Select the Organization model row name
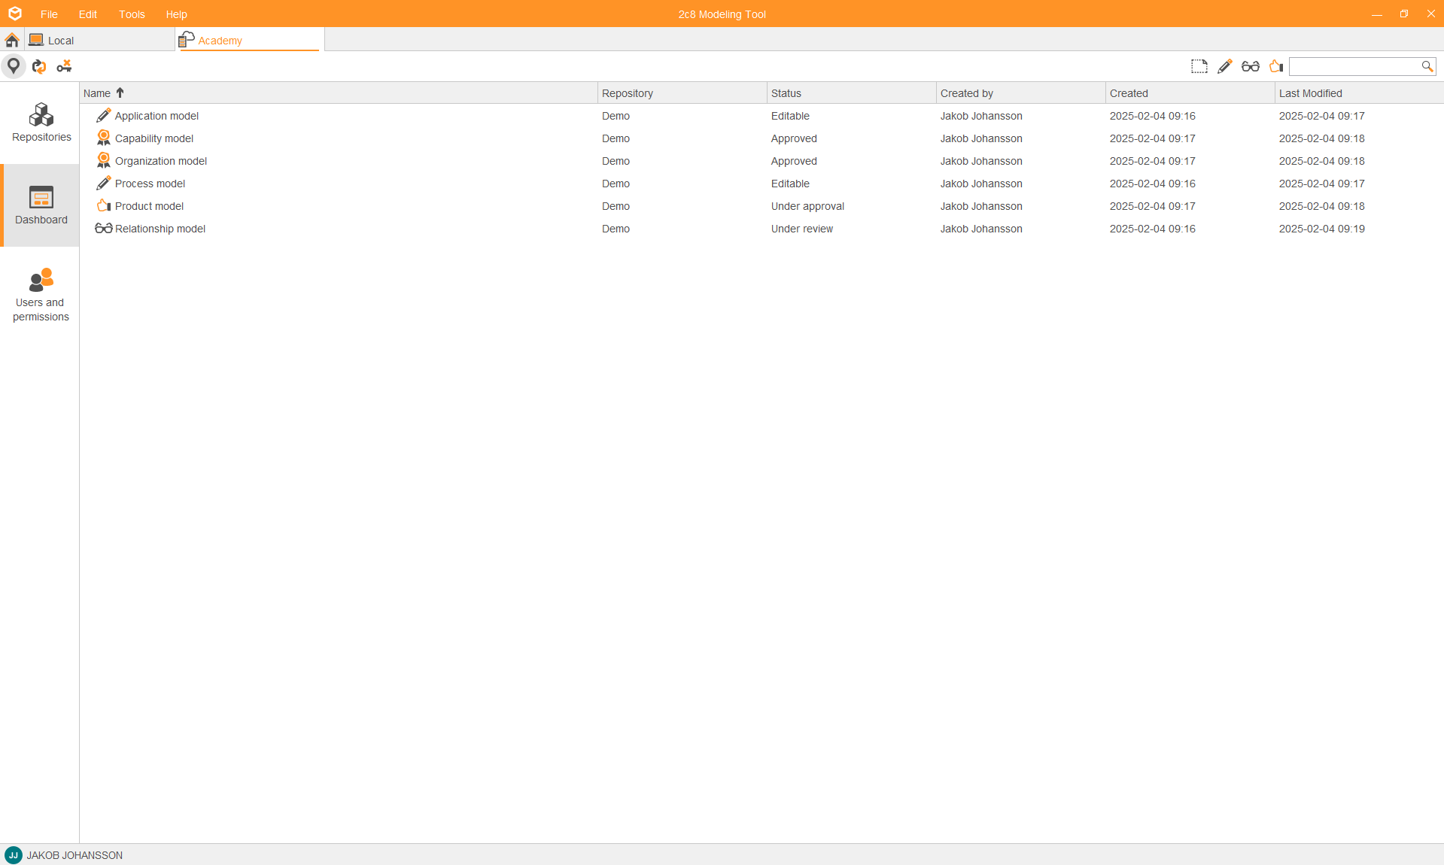The image size is (1444, 865). (x=161, y=161)
